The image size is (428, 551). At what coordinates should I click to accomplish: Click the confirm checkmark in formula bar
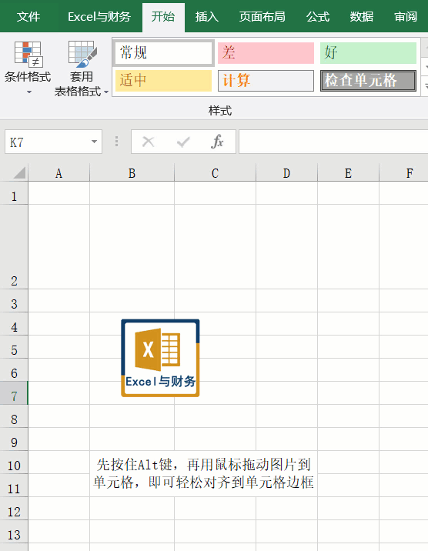click(182, 142)
